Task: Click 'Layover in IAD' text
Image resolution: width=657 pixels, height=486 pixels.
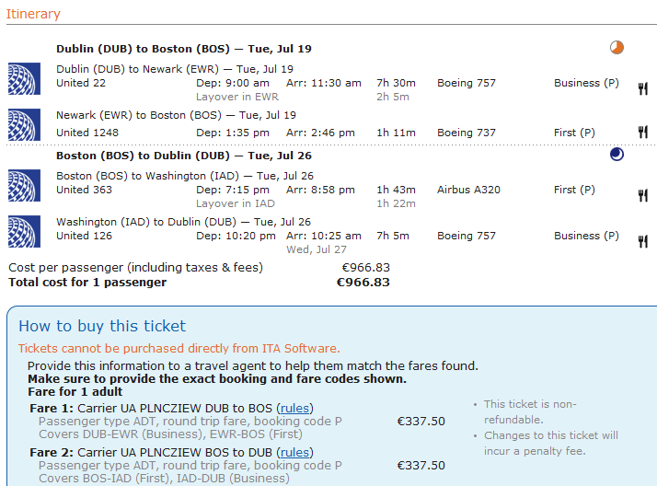Action: tap(236, 203)
